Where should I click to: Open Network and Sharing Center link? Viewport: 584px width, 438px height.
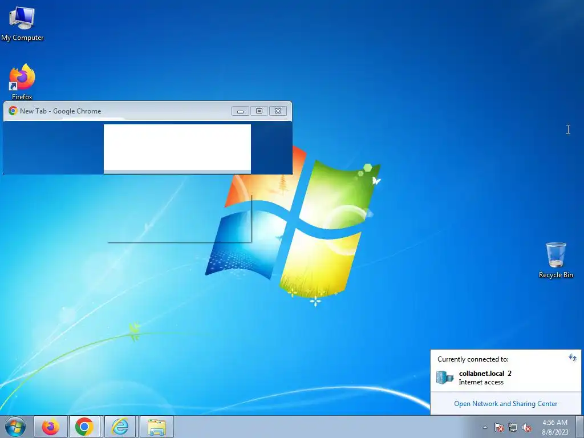(x=505, y=403)
